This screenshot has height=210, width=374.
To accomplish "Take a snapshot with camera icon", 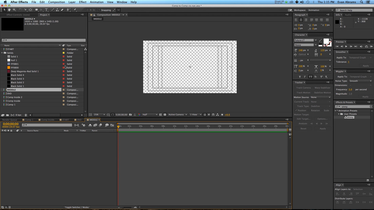I will [x=131, y=115].
